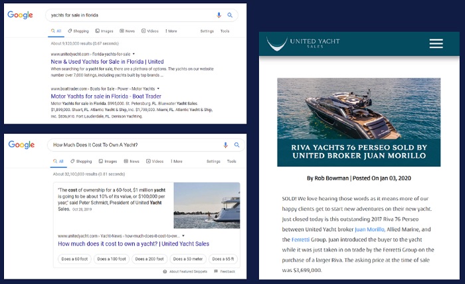The image size is (465, 284).
Task: Click the United Yacht Sales logo
Action: (x=303, y=44)
